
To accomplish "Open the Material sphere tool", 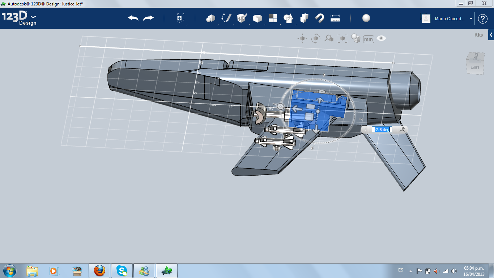I will 366,18.
